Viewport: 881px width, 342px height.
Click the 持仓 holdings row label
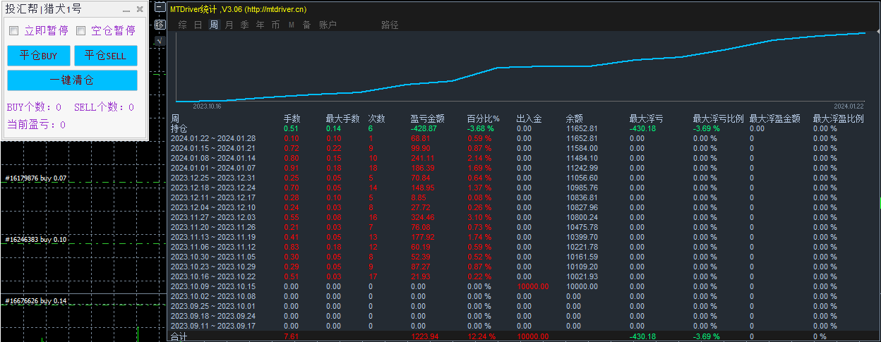(x=179, y=128)
